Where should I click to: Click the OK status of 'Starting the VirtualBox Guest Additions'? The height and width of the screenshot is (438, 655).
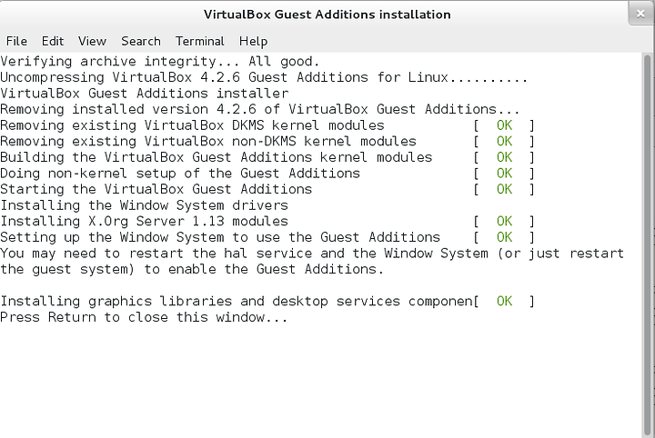505,189
